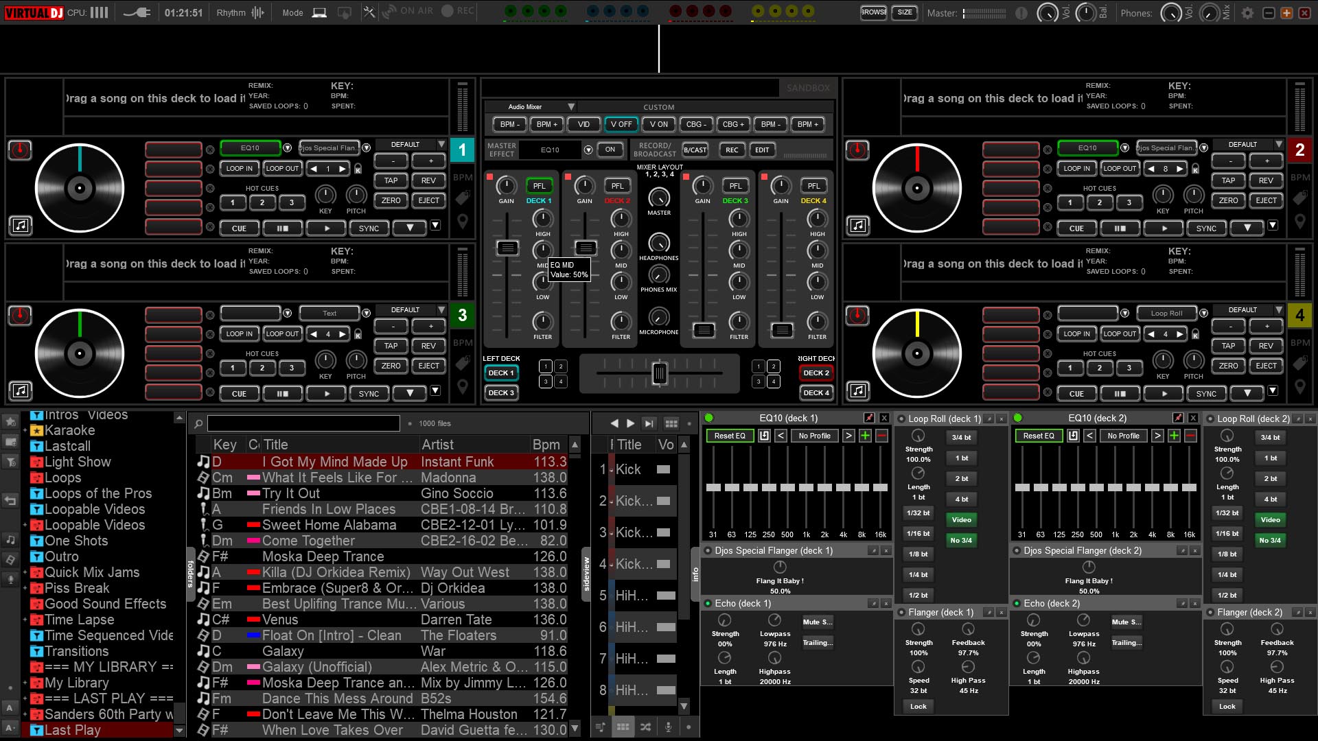This screenshot has height=741, width=1318.
Task: Open the Last Play folder
Action: click(72, 731)
